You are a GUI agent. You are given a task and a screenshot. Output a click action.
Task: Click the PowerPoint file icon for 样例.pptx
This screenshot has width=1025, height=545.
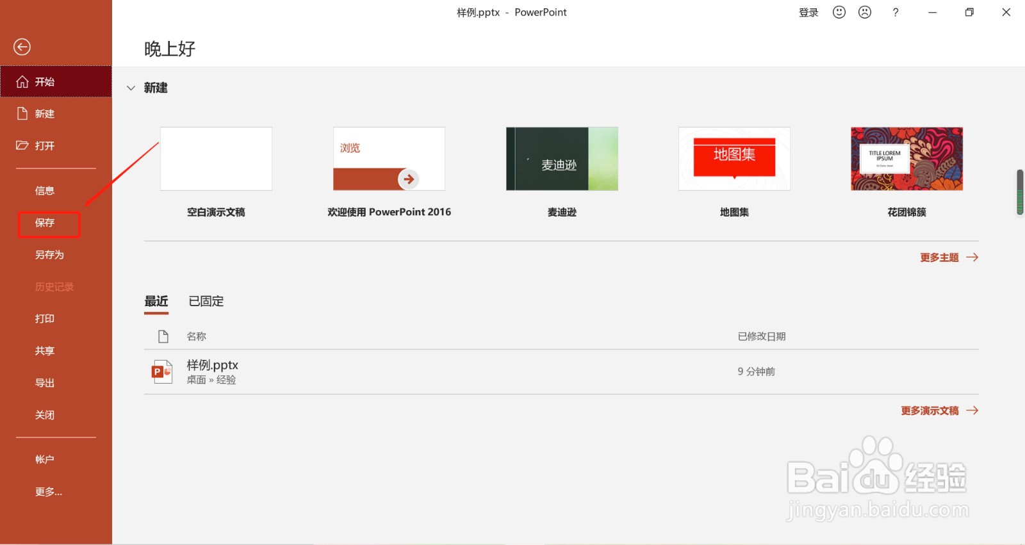click(162, 371)
